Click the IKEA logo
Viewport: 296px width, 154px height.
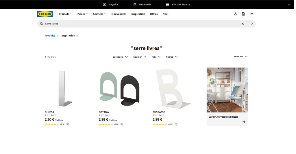(45, 14)
